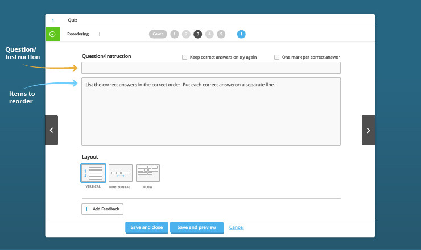
Task: Click Save and close button
Action: coord(147,227)
